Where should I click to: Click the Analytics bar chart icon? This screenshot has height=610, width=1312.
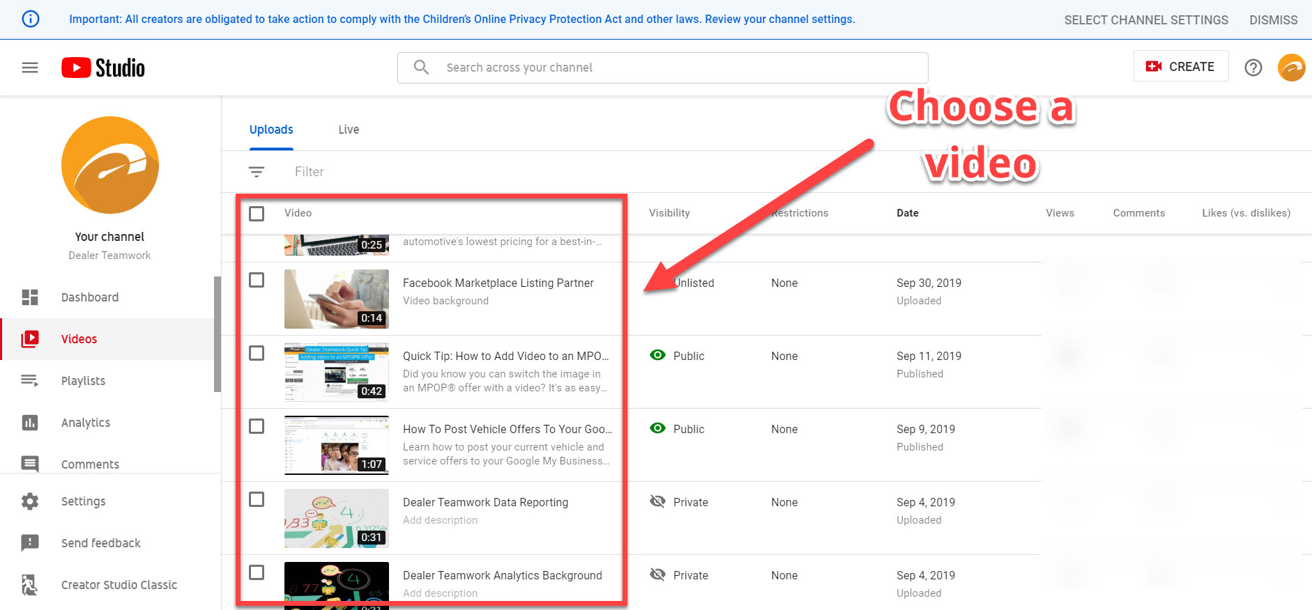coord(30,423)
